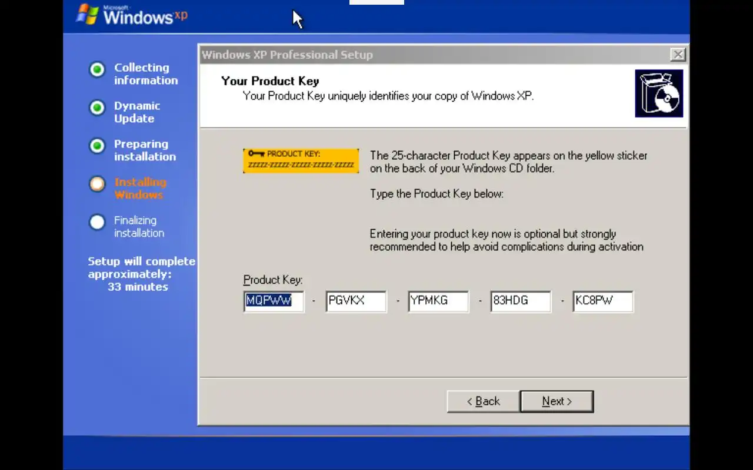Click the product key field containing PGVKX
753x470 pixels.
356,301
